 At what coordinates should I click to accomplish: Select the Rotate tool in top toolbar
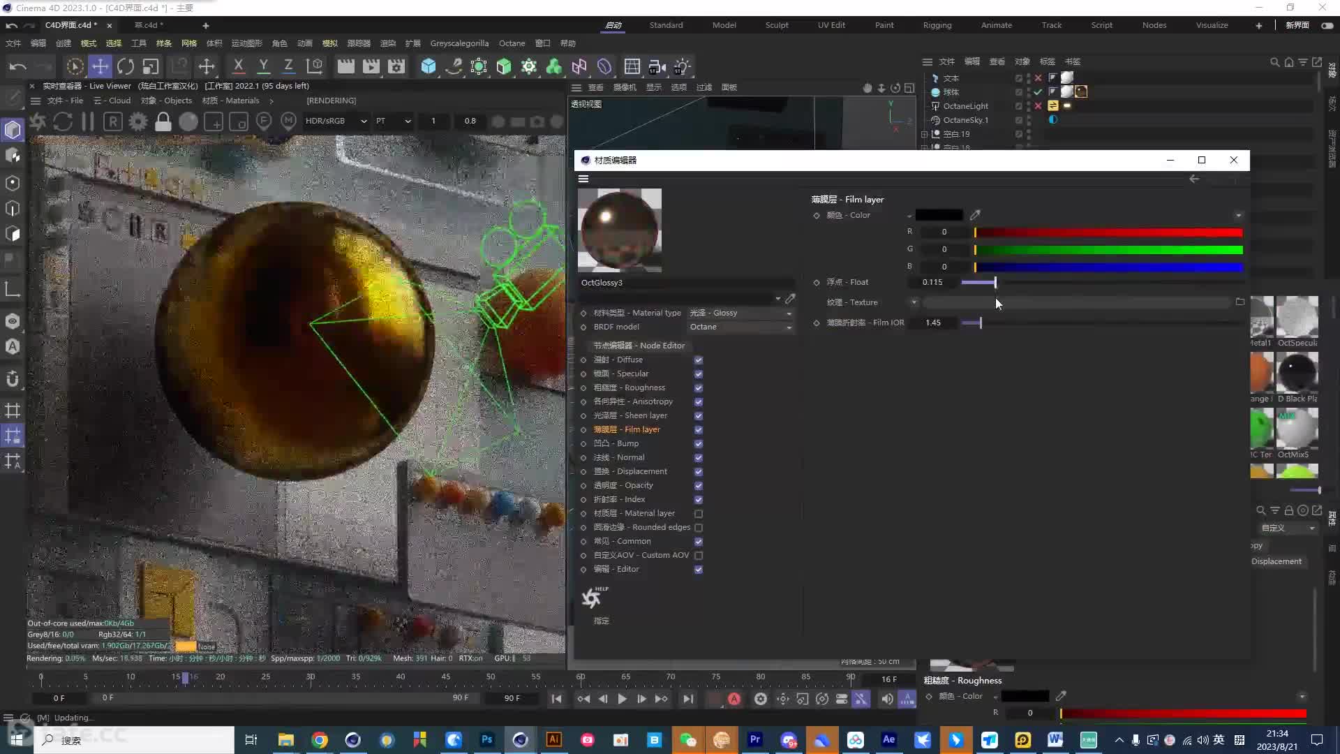coord(126,66)
